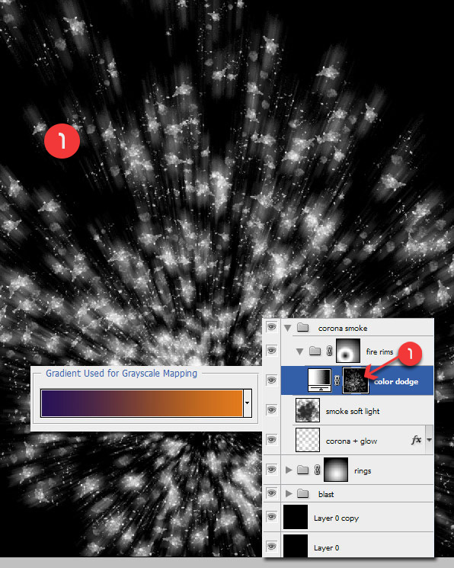454x568 pixels.
Task: Hide the Layer 0 copy layer
Action: point(271,517)
